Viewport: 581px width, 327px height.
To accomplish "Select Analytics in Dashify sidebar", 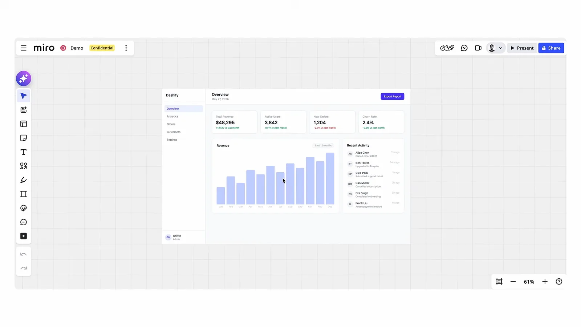I will pyautogui.click(x=172, y=117).
